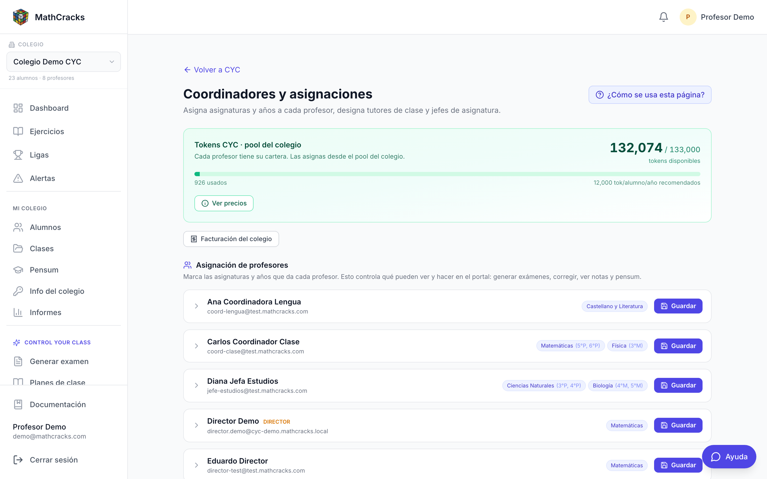The height and width of the screenshot is (479, 767).
Task: Navigate to Alertas
Action: (64, 178)
